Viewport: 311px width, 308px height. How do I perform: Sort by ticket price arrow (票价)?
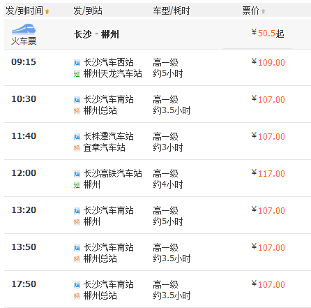(x=263, y=11)
